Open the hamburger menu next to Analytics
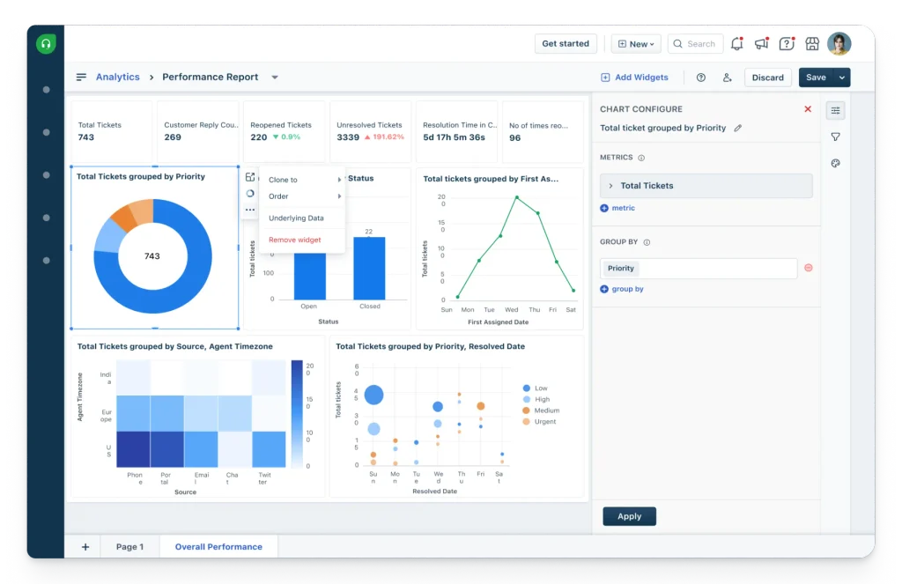 coord(81,78)
